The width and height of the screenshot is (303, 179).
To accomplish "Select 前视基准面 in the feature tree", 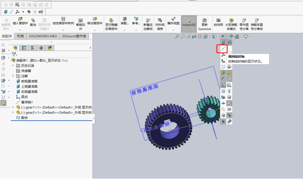I will point(29,81).
